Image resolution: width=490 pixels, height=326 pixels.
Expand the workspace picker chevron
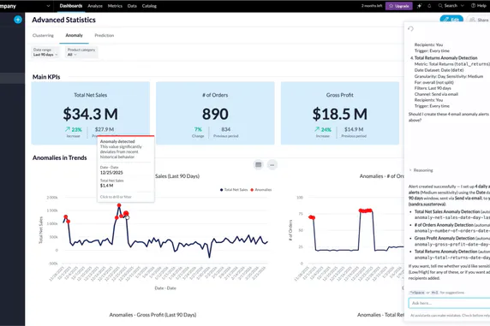(x=48, y=6)
